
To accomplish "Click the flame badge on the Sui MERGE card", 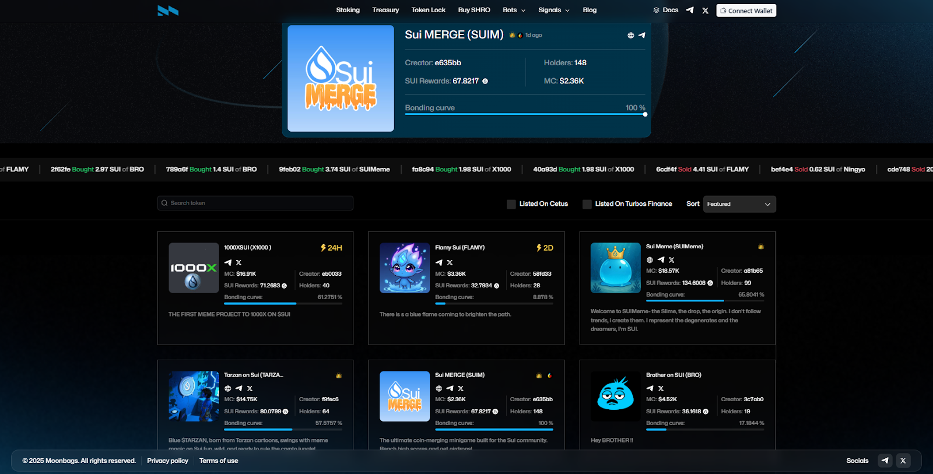I will [549, 375].
